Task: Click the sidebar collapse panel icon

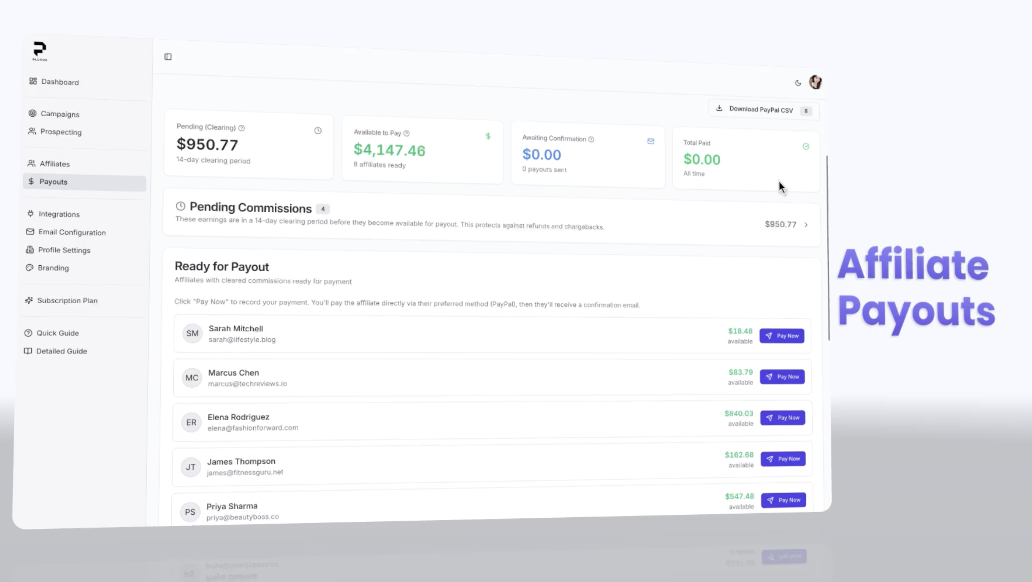Action: (x=168, y=57)
